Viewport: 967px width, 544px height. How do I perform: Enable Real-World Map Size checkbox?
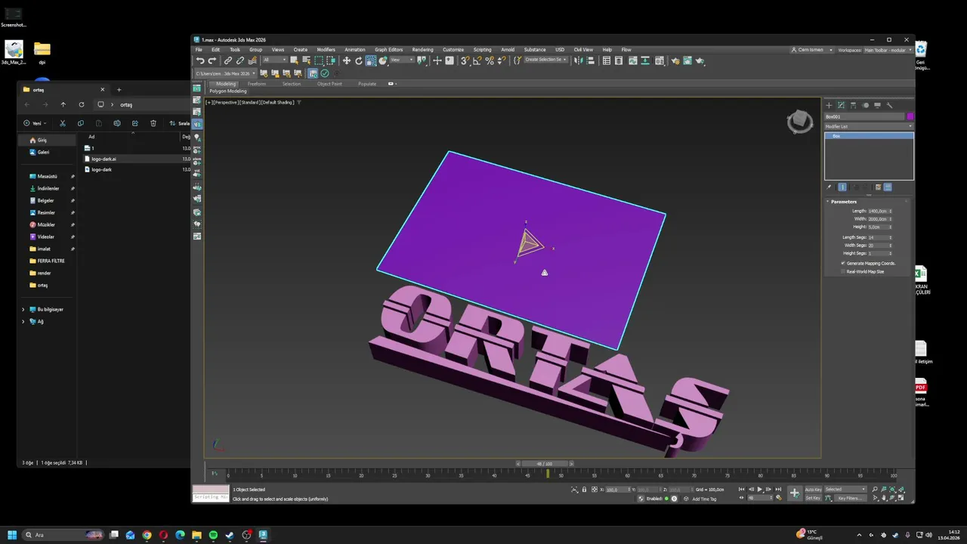(x=843, y=271)
